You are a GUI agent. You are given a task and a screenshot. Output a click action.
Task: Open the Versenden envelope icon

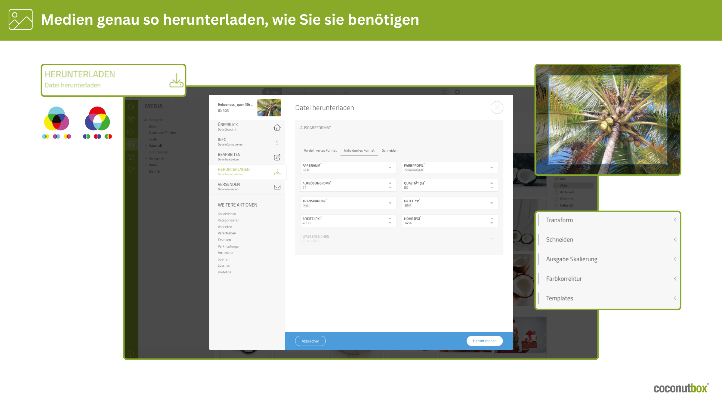[277, 187]
